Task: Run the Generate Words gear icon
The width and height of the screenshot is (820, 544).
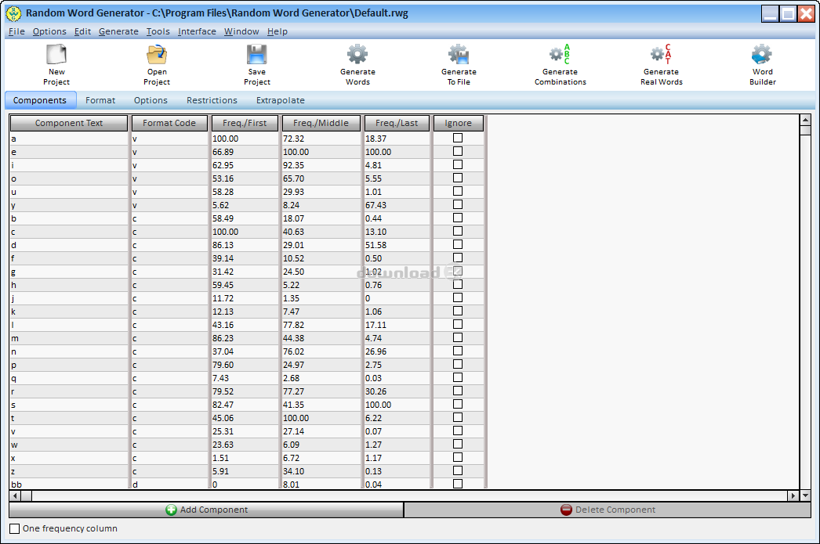Action: (357, 54)
